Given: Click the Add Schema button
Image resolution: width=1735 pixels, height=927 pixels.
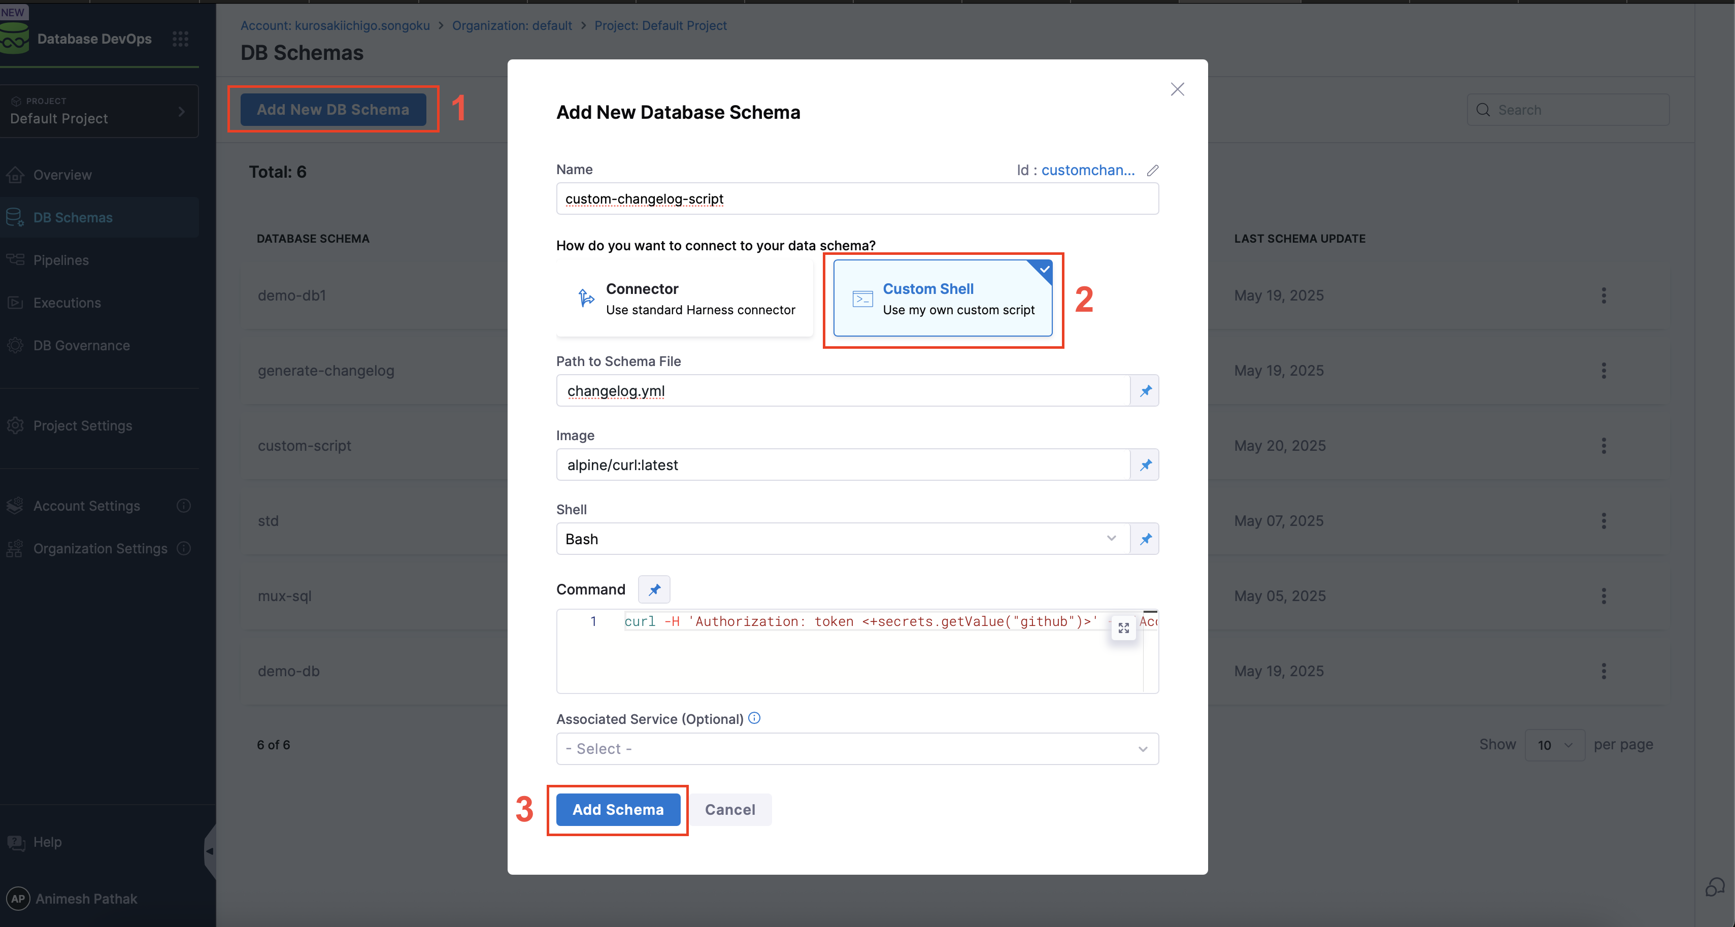Looking at the screenshot, I should [618, 809].
